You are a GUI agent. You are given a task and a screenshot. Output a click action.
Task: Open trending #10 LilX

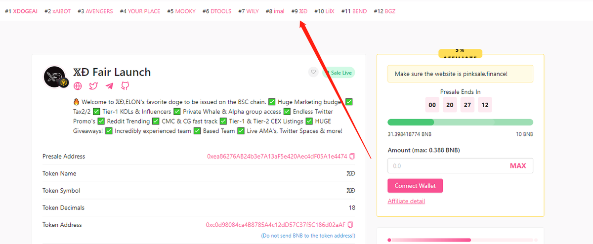tap(324, 11)
